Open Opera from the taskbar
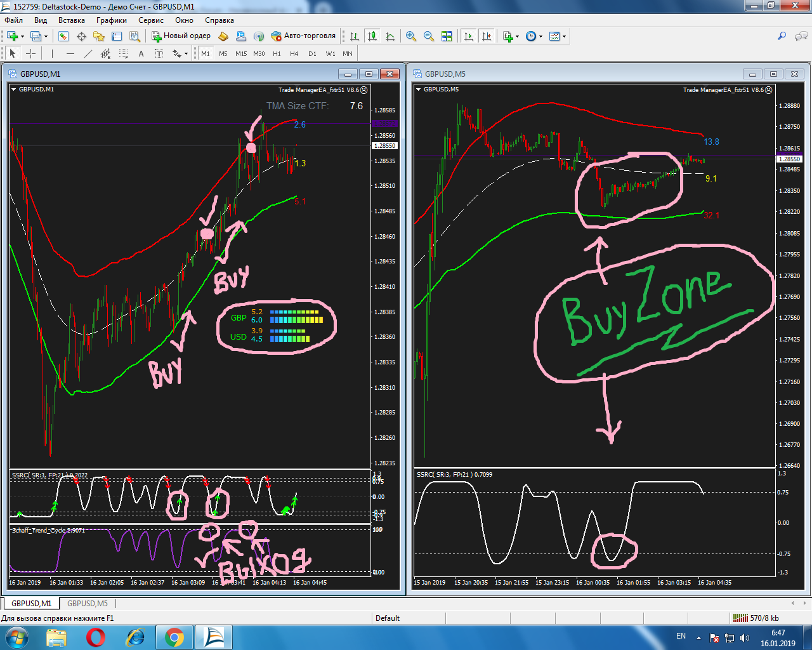Image resolution: width=812 pixels, height=650 pixels. (96, 637)
